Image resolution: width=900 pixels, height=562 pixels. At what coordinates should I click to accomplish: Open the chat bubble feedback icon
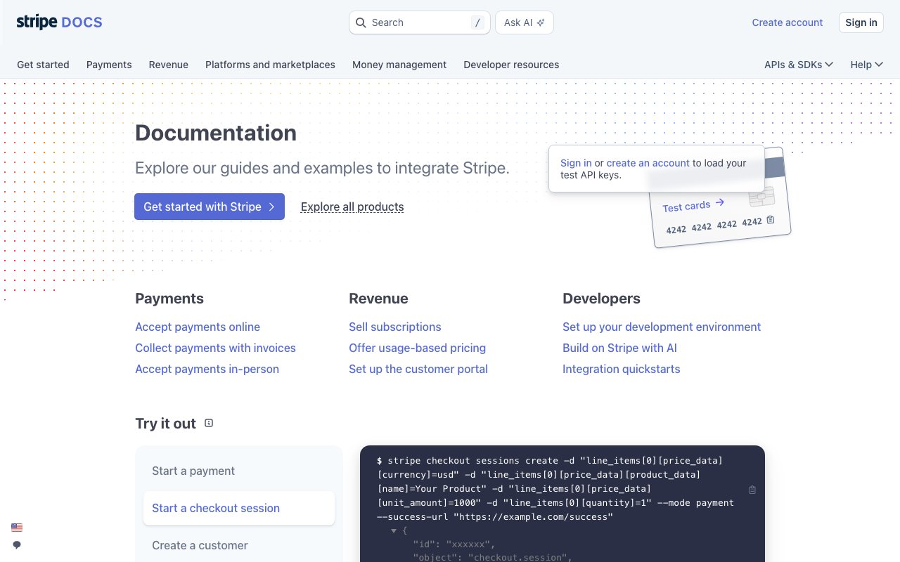coord(17,545)
